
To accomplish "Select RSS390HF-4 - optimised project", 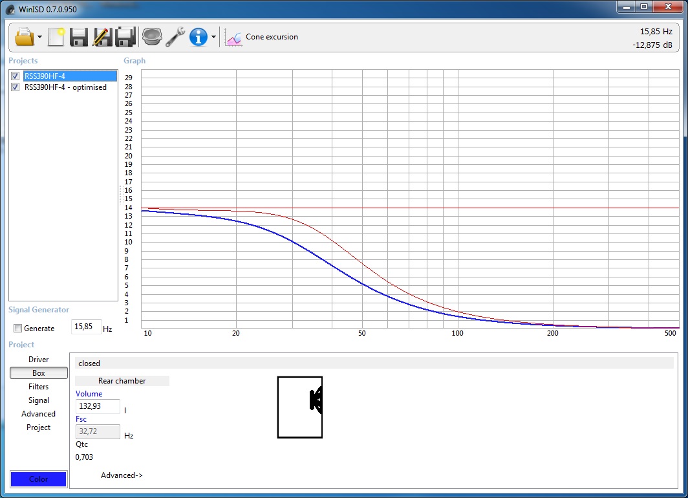I will click(x=65, y=87).
